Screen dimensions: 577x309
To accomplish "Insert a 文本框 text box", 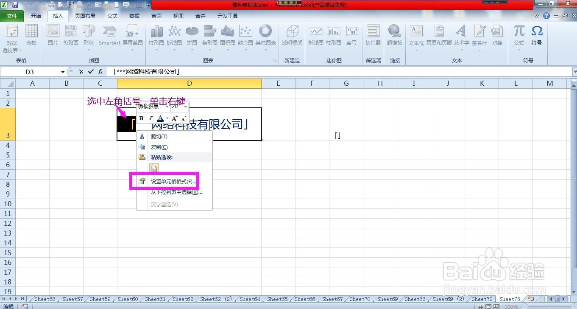I will pyautogui.click(x=415, y=36).
